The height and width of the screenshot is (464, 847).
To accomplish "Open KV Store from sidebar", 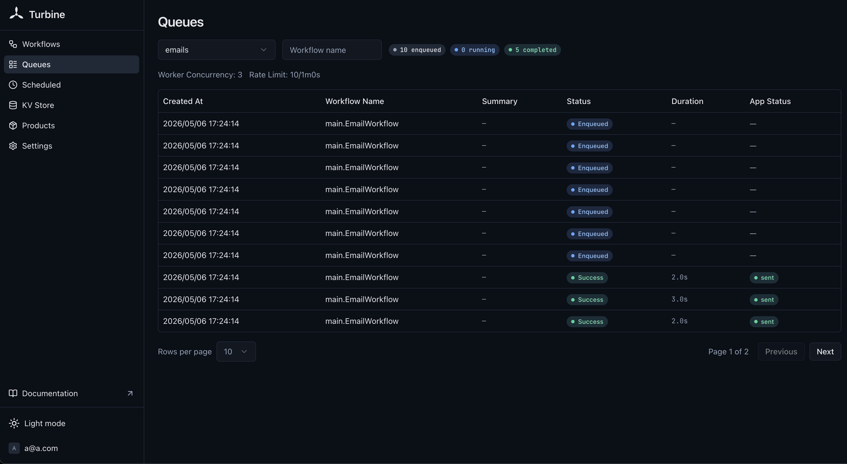I will coord(71,105).
